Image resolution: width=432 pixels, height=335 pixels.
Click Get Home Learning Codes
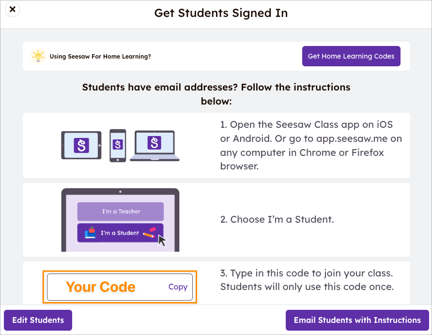[x=351, y=56]
